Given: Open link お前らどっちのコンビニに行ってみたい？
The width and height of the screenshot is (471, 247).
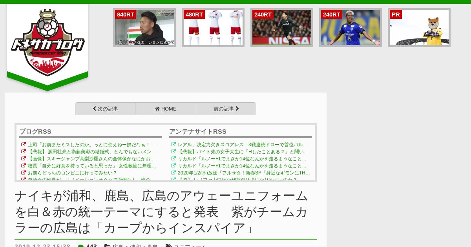Looking at the screenshot, I should [73, 173].
